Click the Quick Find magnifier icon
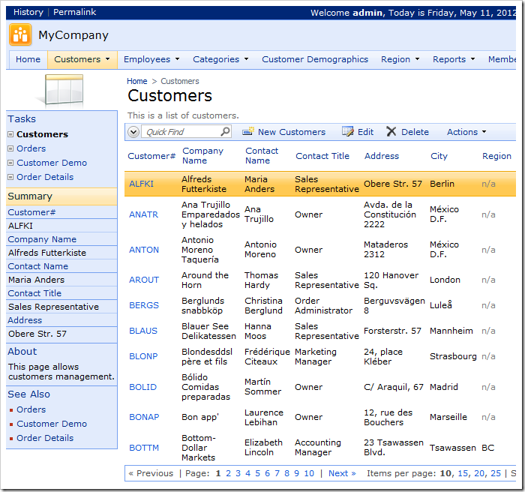This screenshot has width=525, height=492. [x=226, y=131]
